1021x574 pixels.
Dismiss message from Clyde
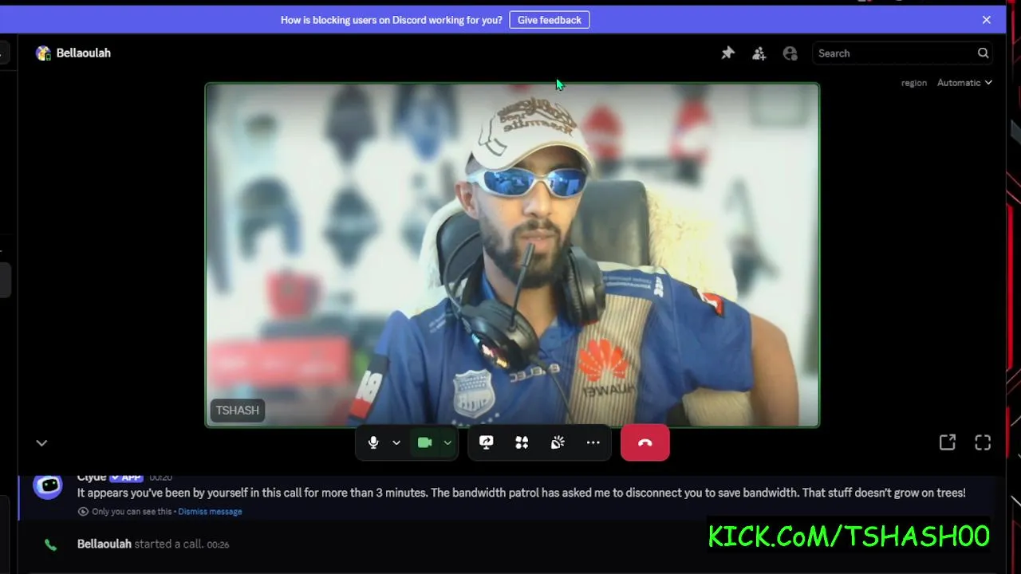[x=210, y=512]
